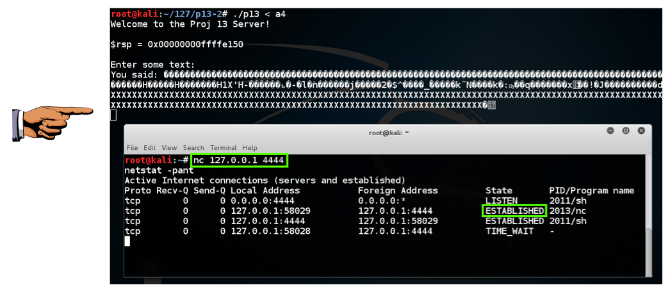The width and height of the screenshot is (670, 292).
Task: Click the 'netstat -pant' line
Action: click(159, 170)
